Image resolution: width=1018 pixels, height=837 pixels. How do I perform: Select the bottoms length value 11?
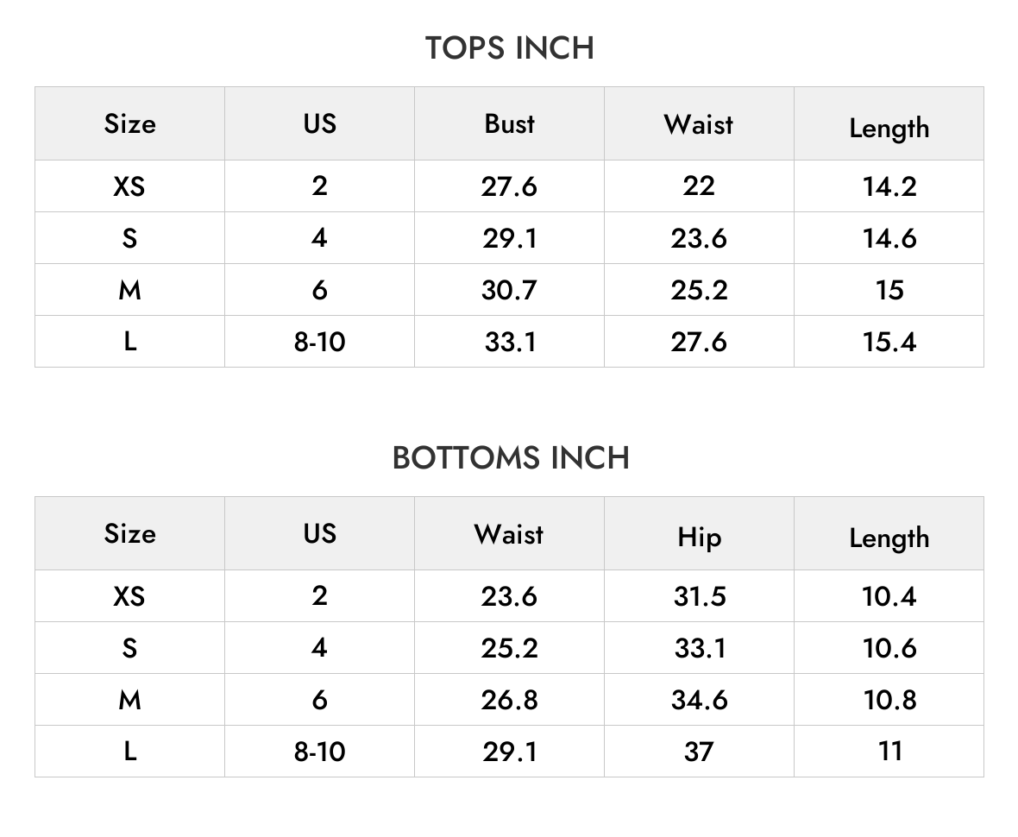coord(889,752)
